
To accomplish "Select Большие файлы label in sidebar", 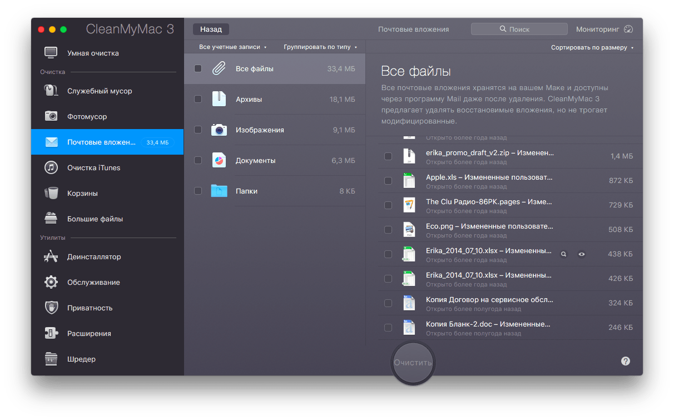I will pyautogui.click(x=95, y=219).
